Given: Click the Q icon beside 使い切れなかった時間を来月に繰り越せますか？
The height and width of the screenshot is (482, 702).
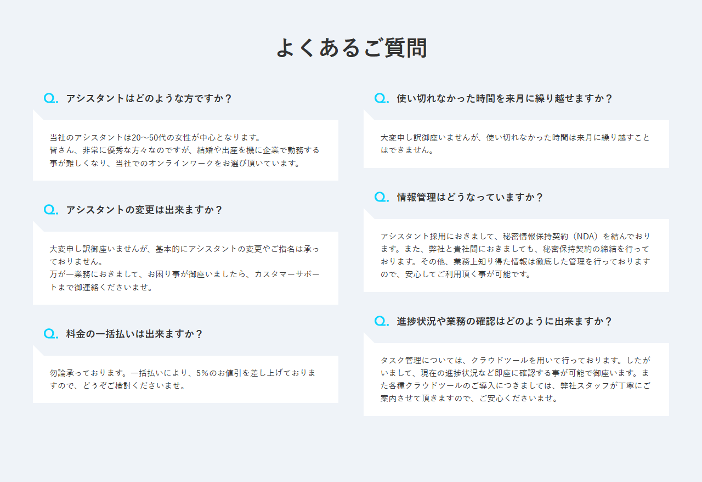Looking at the screenshot, I should pyautogui.click(x=382, y=98).
